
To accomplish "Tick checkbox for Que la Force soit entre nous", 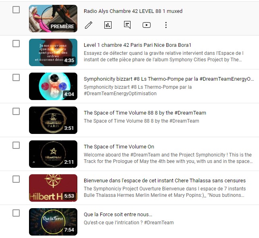I will pos(16,213).
